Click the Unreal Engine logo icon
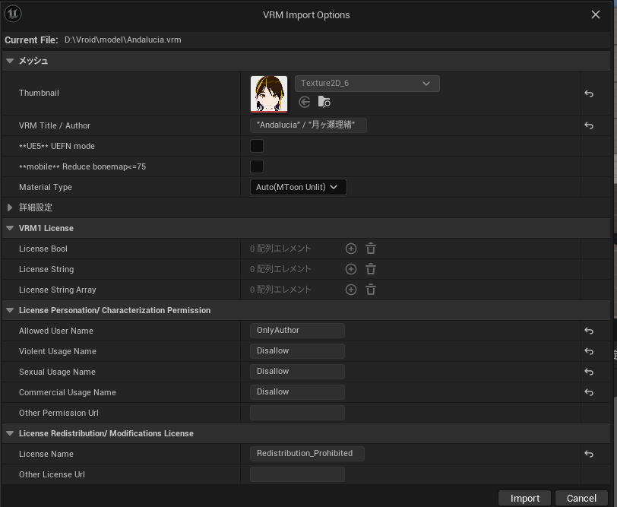Viewport: 617px width, 507px height. 12,13
